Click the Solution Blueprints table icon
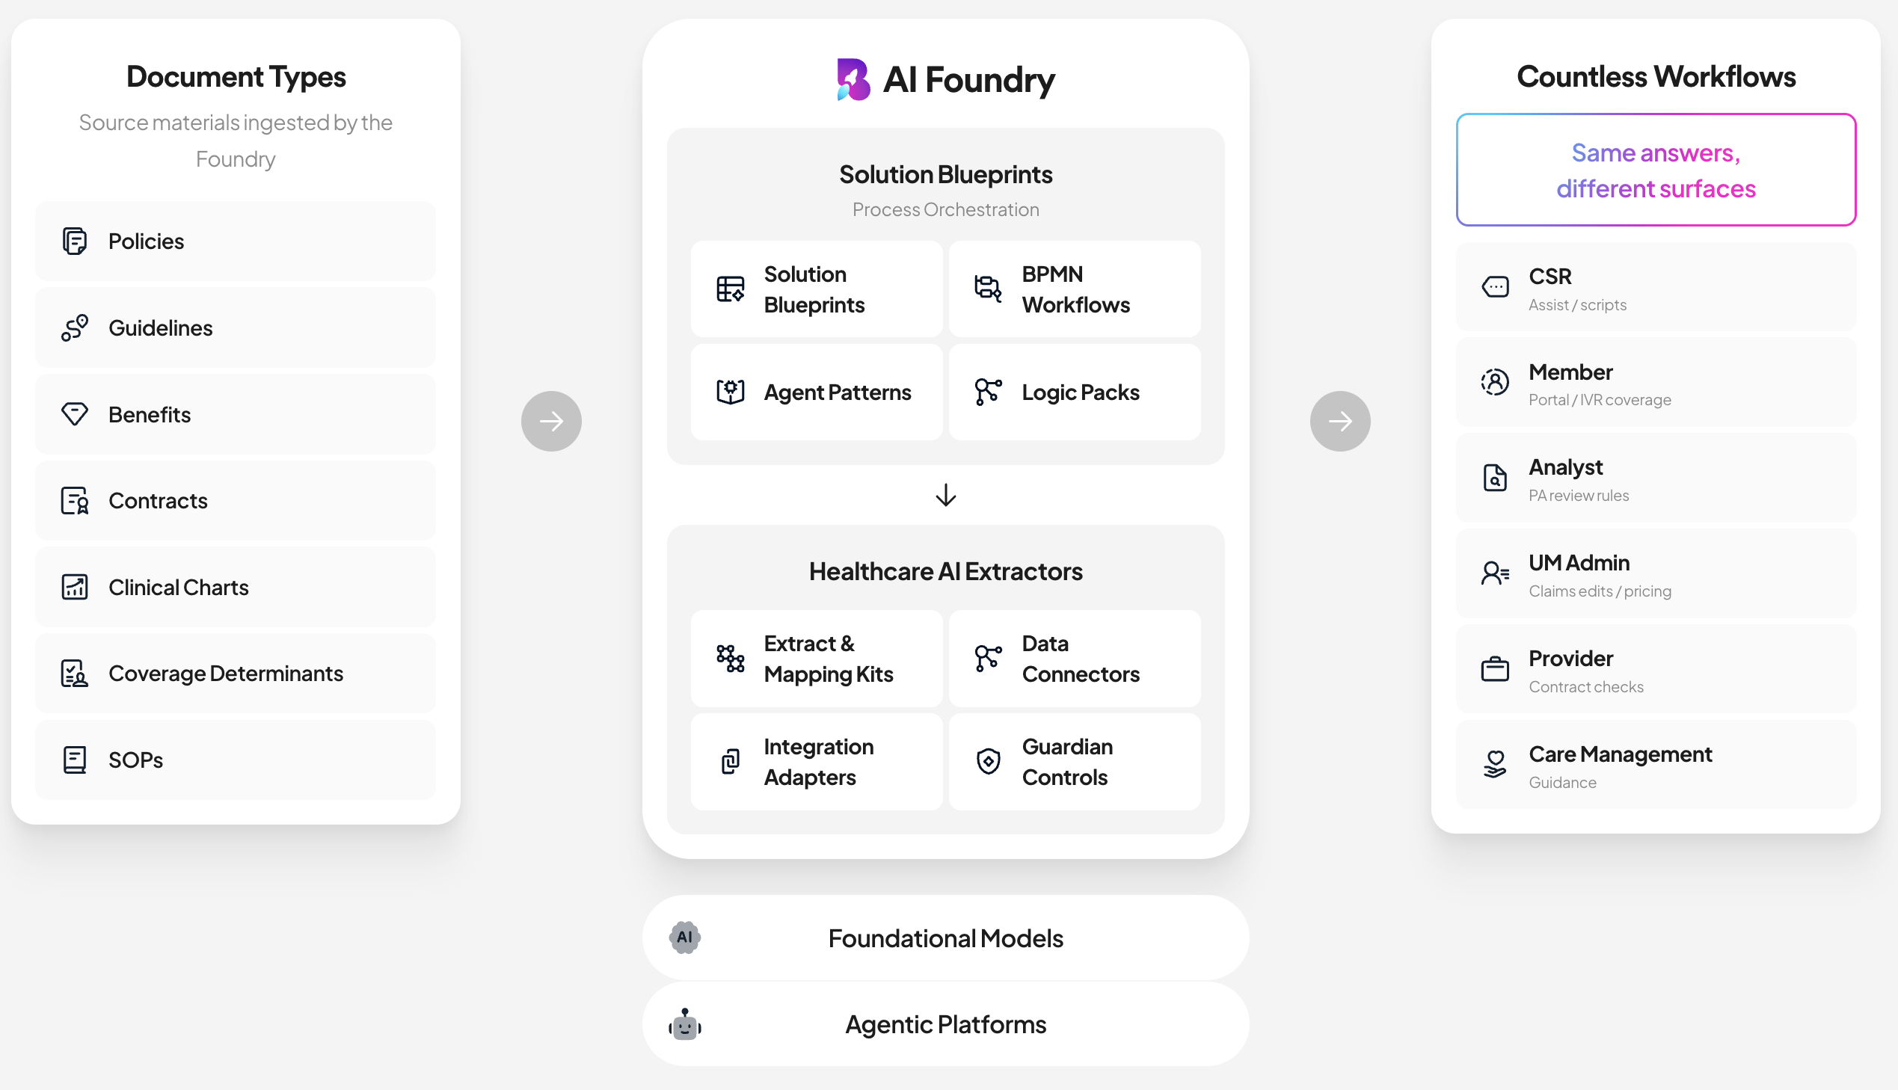 730,289
